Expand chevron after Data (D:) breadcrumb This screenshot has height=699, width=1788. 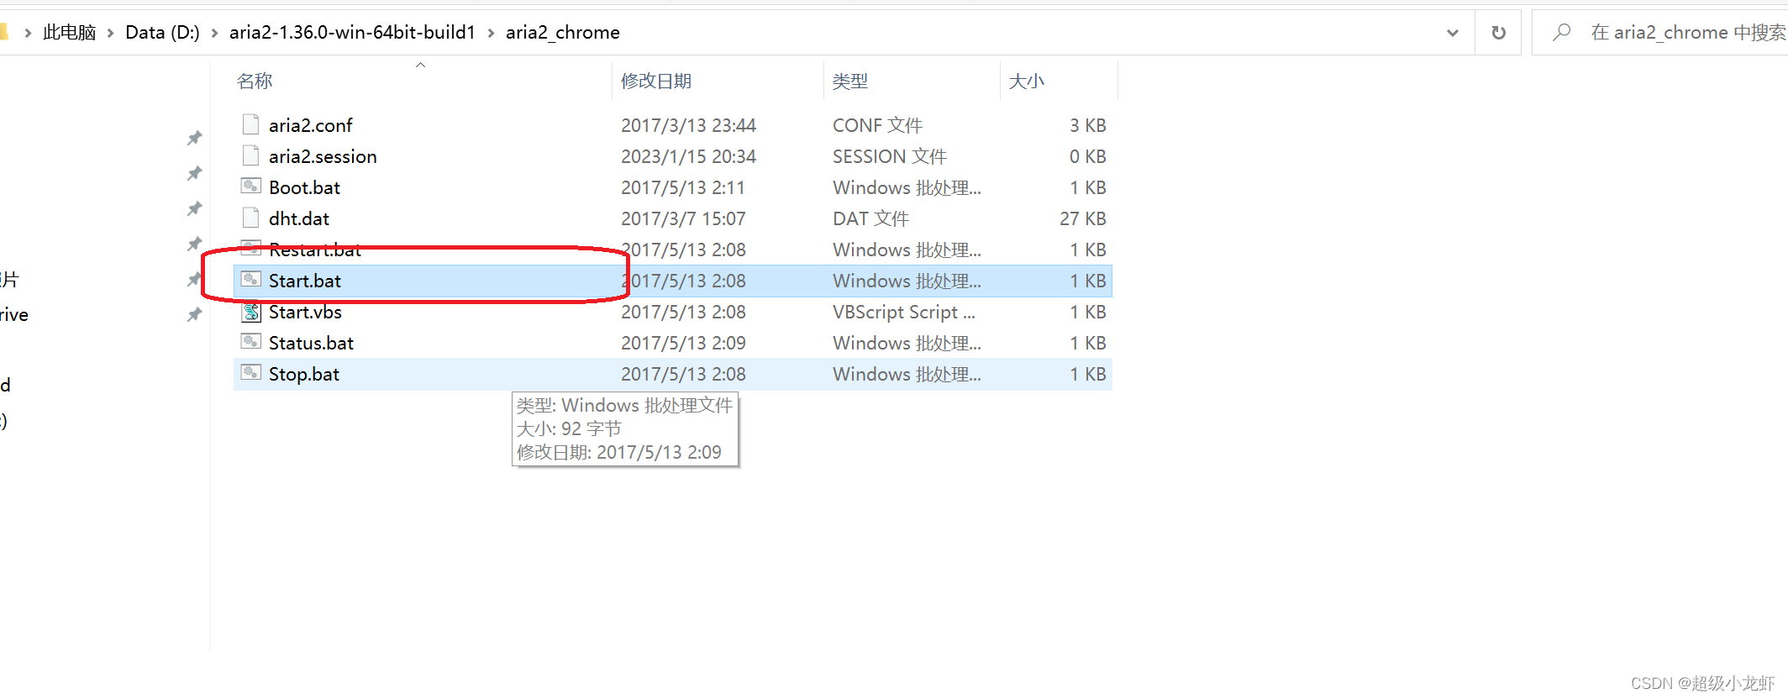click(x=214, y=33)
